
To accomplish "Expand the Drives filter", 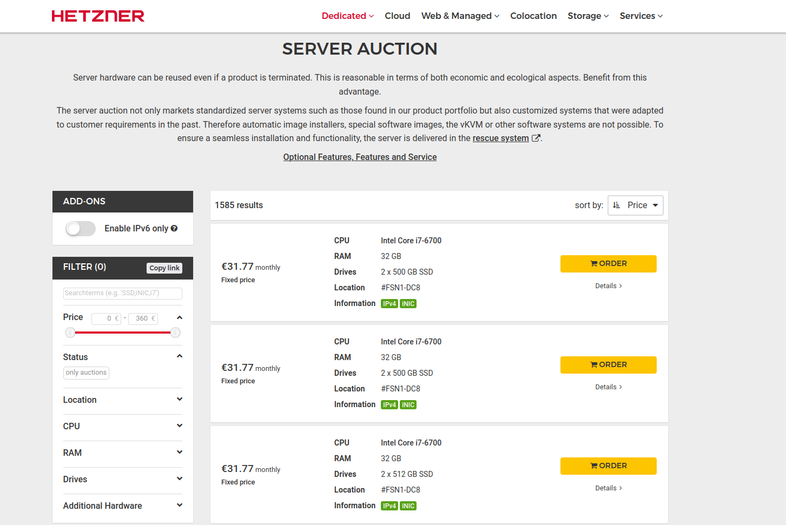I will (122, 479).
